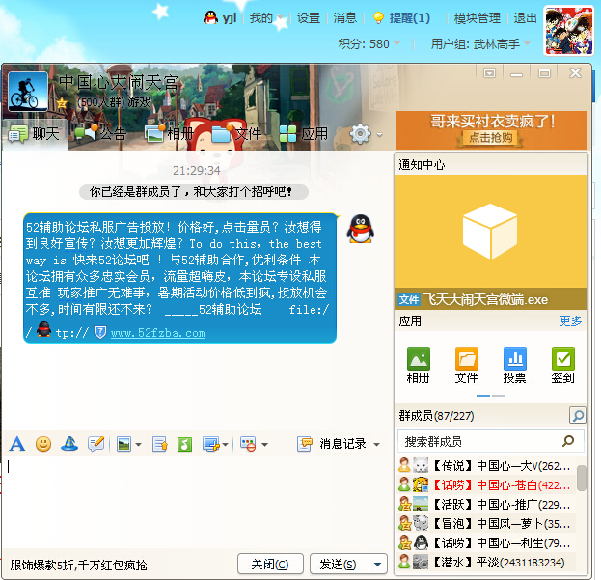Click the screen capture icon
The width and height of the screenshot is (601, 580).
[211, 444]
